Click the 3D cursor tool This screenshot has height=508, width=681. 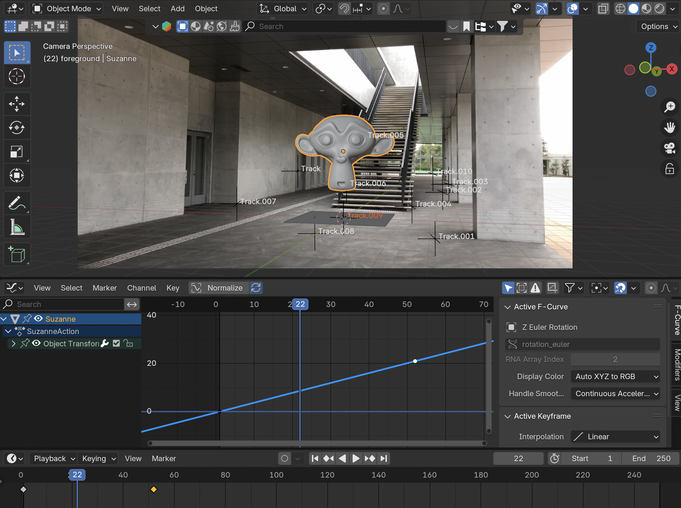pyautogui.click(x=17, y=76)
